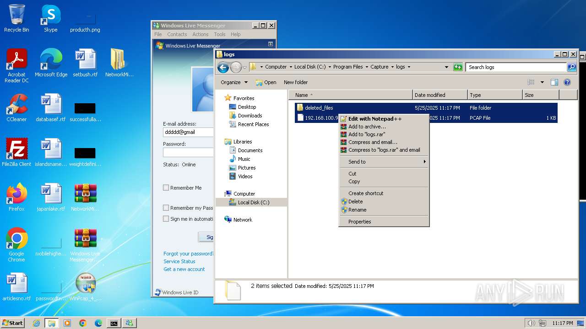Click the search magnifier icon
Screen dimensions: 586x329
[572, 67]
